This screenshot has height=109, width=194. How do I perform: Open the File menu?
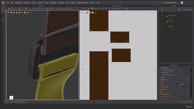click(x=8, y=3)
